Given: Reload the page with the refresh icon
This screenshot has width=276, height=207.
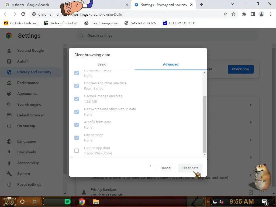Looking at the screenshot, I should coord(23,14).
